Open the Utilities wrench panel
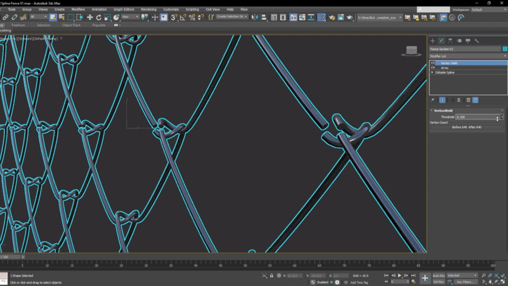The width and height of the screenshot is (508, 286). coord(477,41)
